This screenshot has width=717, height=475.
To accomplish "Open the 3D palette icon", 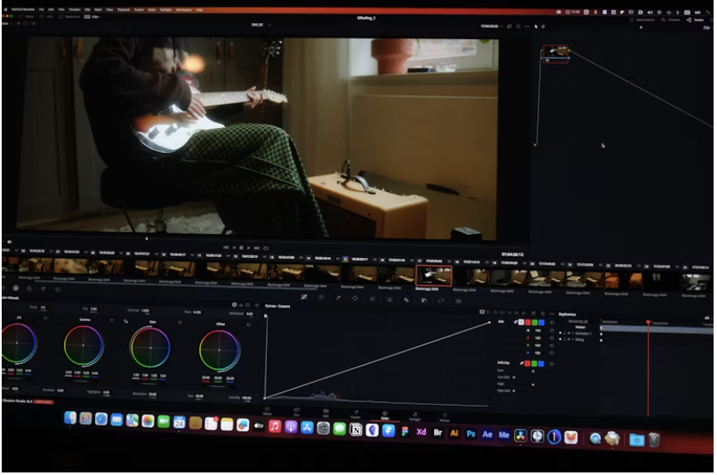I will pyautogui.click(x=459, y=301).
